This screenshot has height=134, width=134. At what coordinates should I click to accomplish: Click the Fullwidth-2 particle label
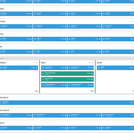pyautogui.click(x=5, y=102)
